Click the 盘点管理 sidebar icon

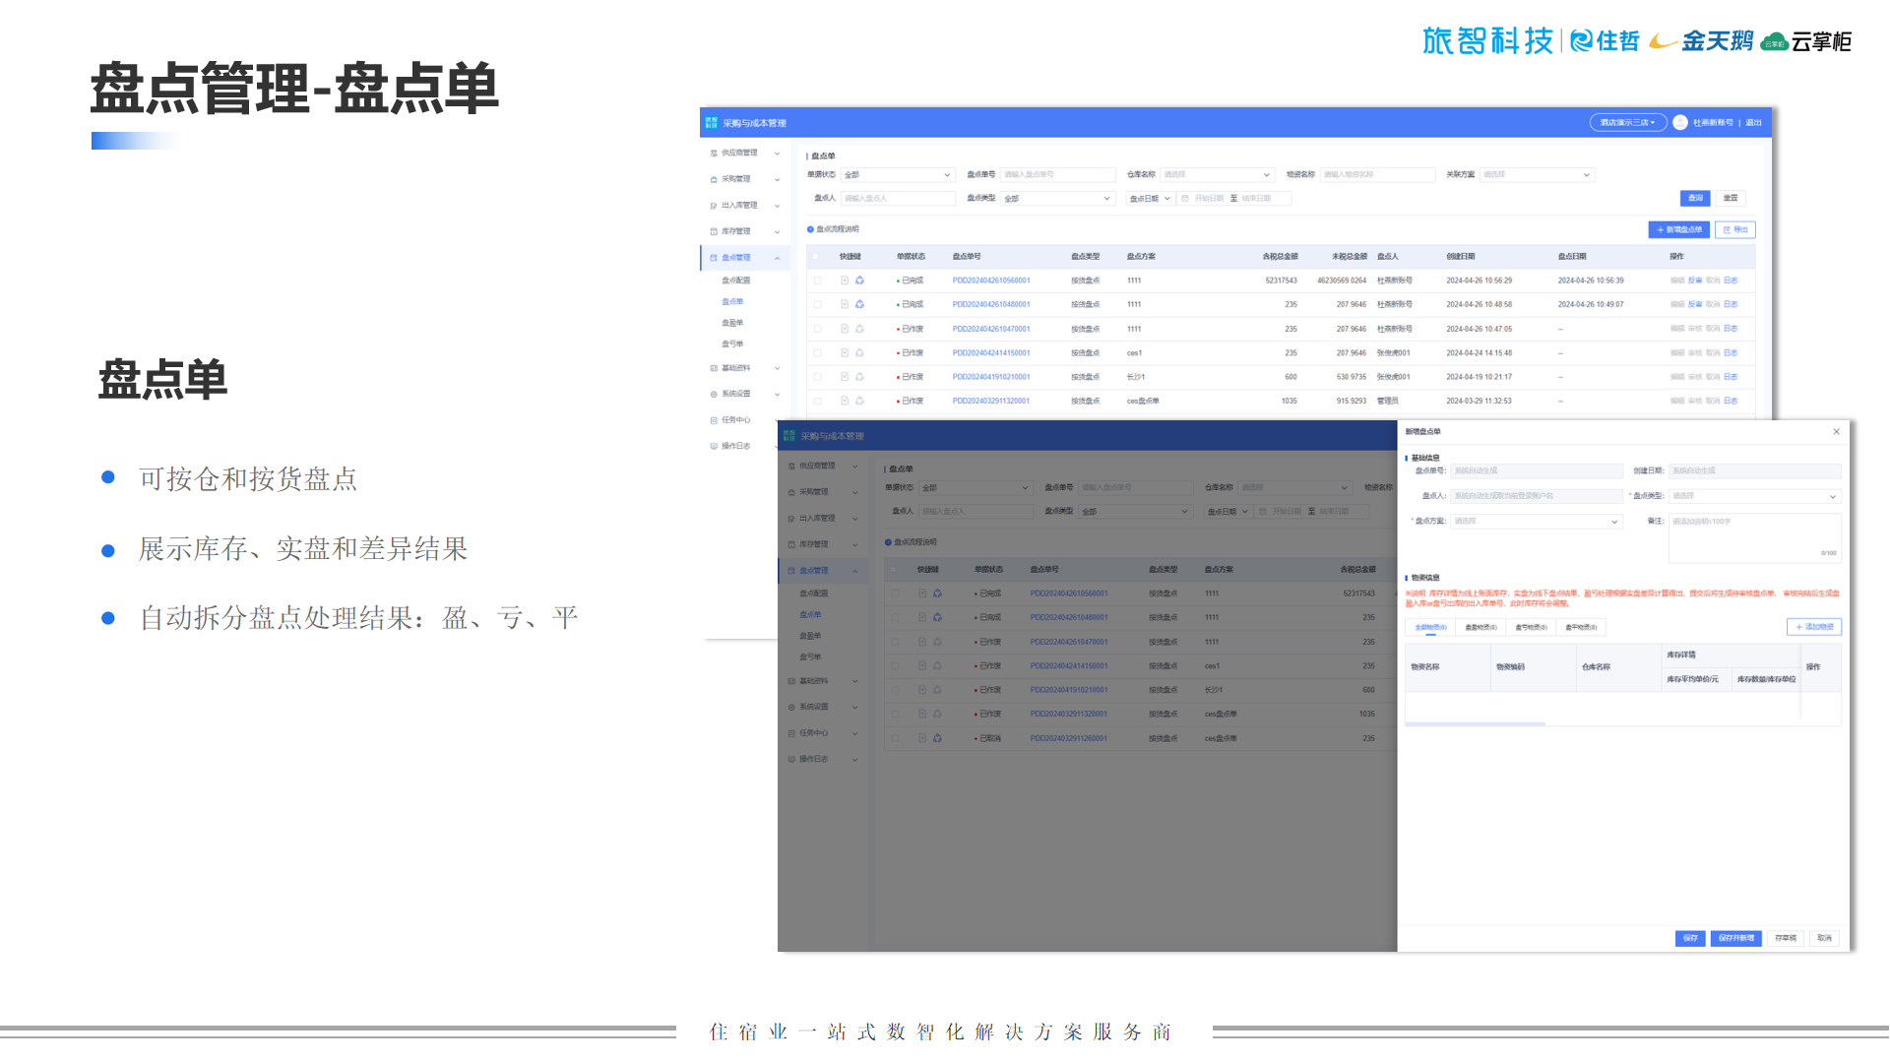pos(714,258)
